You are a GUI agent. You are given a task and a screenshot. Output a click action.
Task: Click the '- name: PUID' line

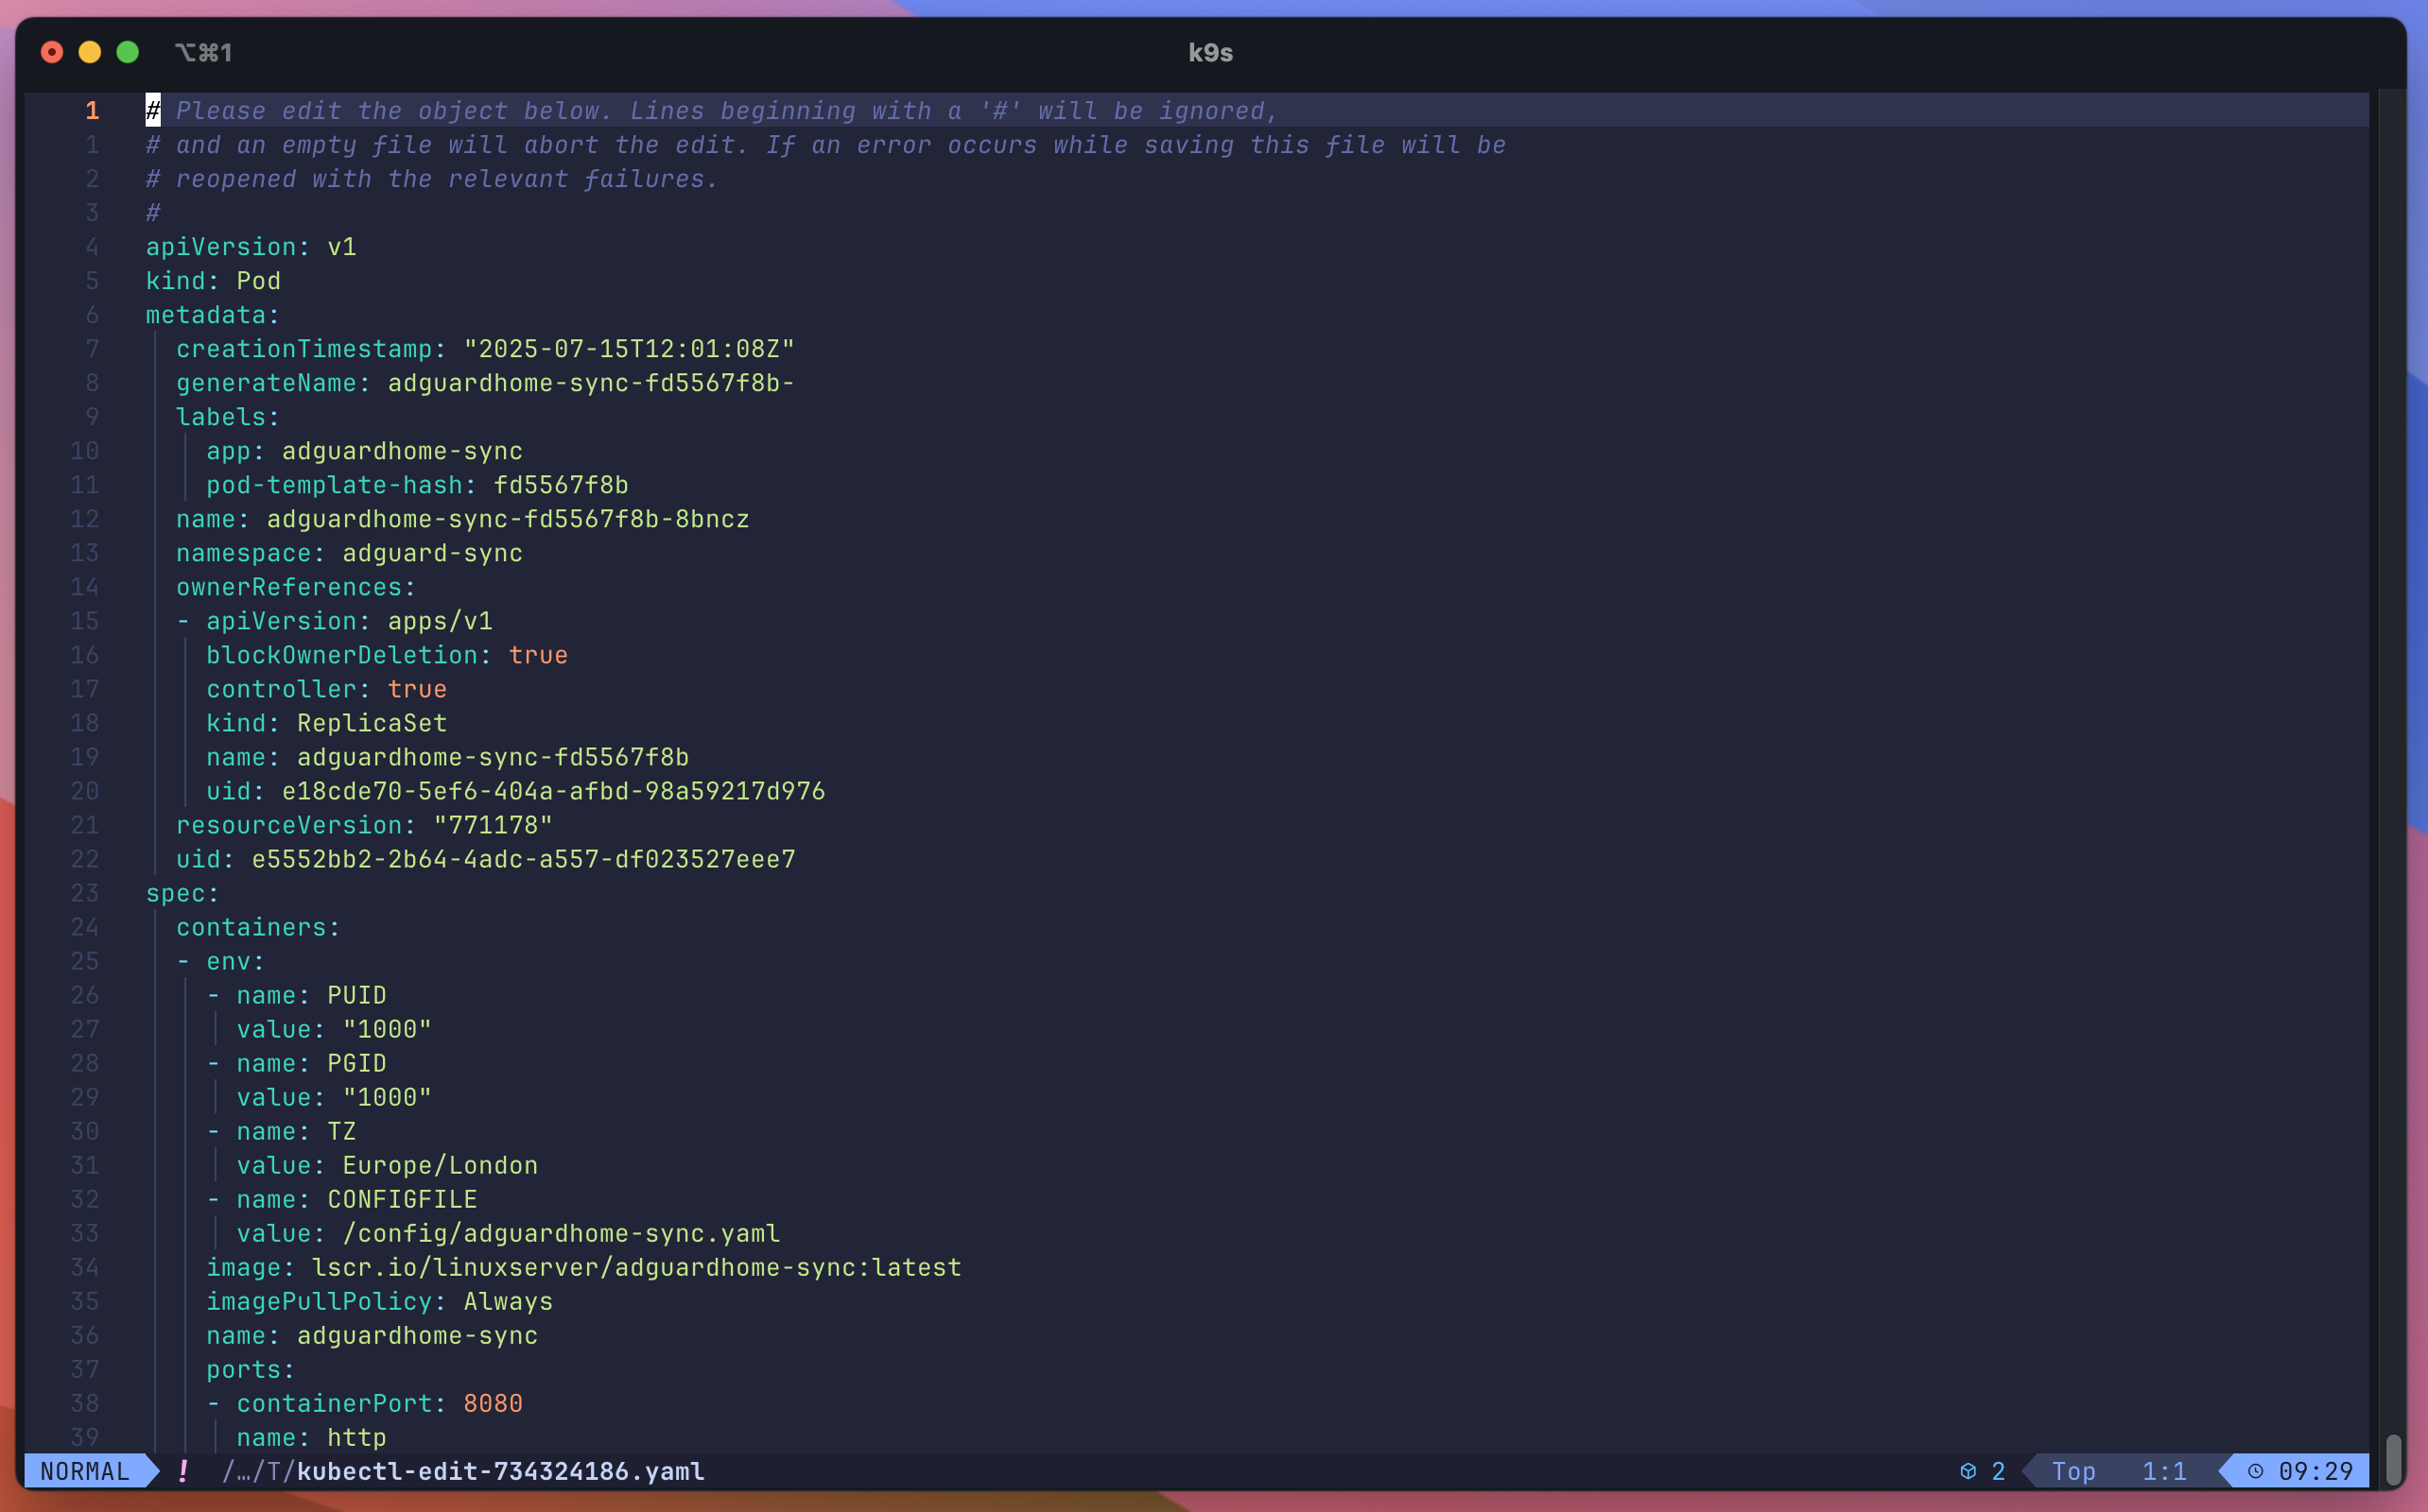pos(296,995)
